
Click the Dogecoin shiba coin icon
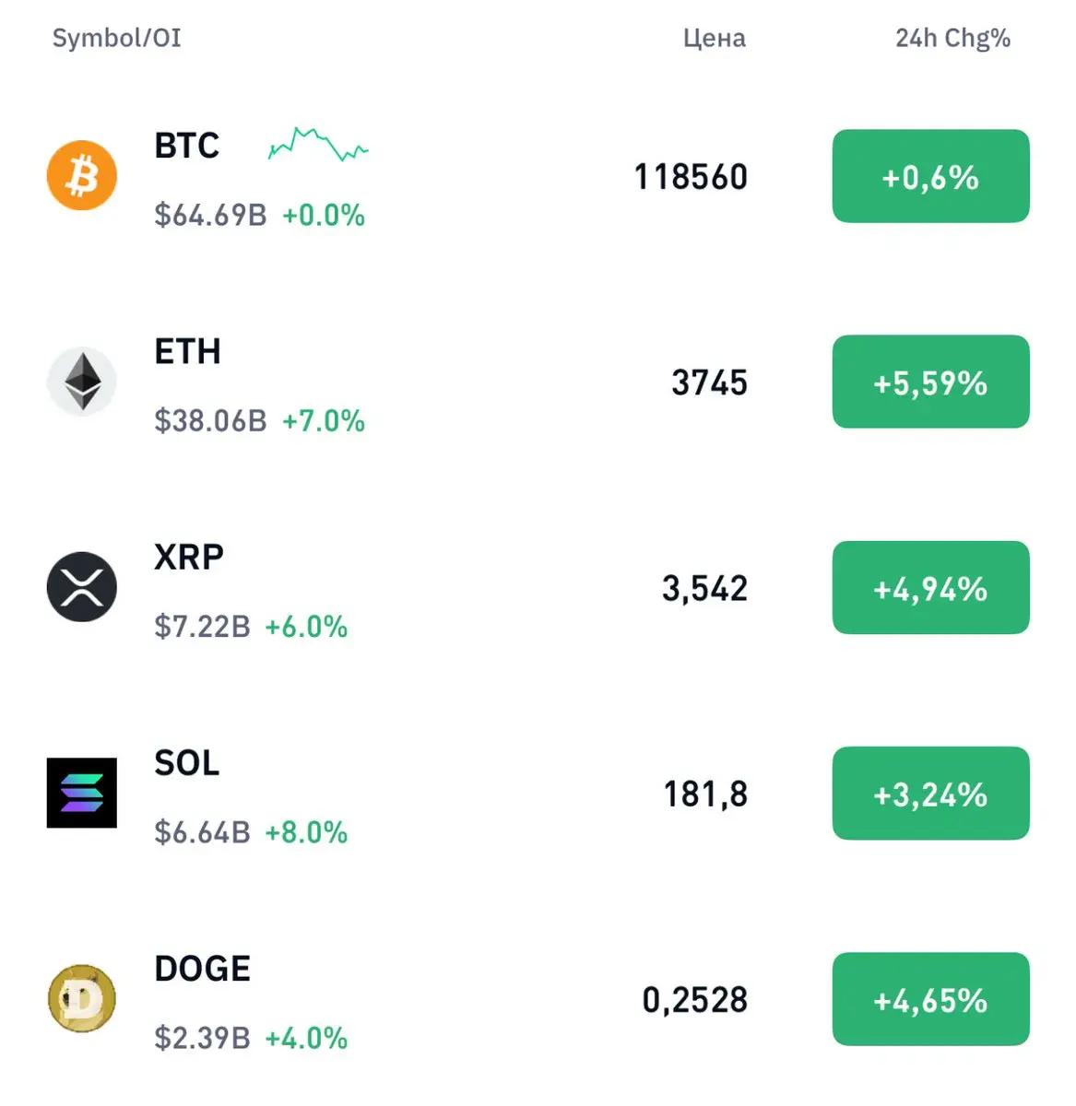tap(82, 998)
